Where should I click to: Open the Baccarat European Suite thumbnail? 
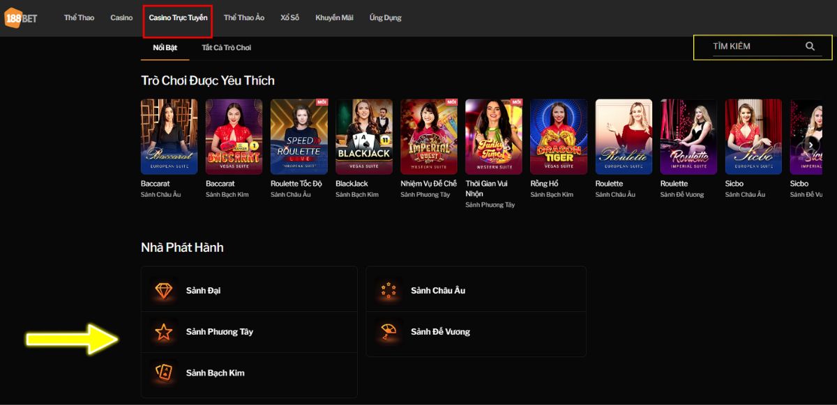(169, 136)
